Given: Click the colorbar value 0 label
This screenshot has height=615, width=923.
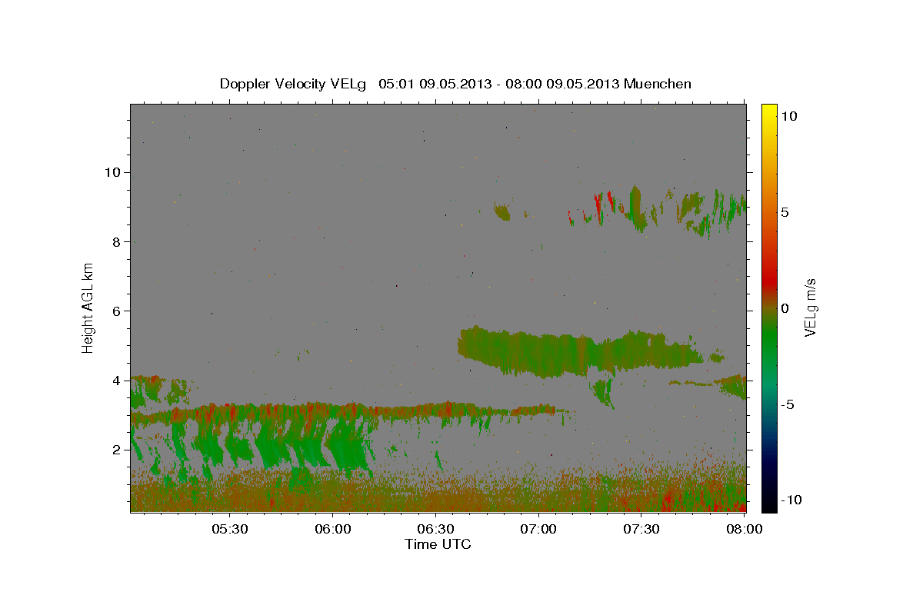Looking at the screenshot, I should (785, 308).
